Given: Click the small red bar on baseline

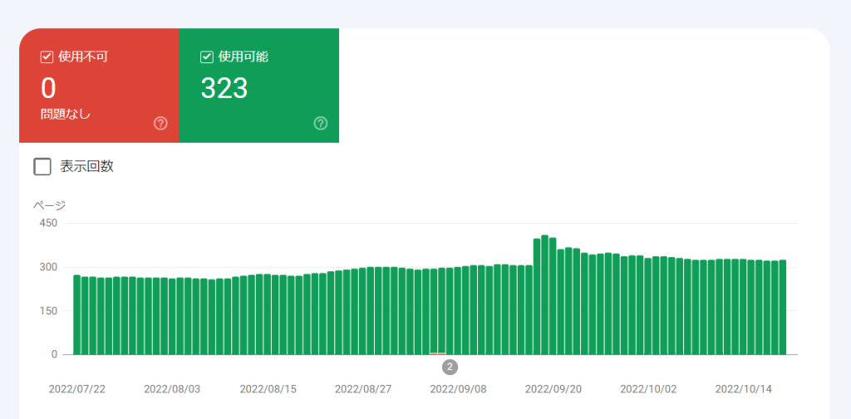Looking at the screenshot, I should coord(437,353).
